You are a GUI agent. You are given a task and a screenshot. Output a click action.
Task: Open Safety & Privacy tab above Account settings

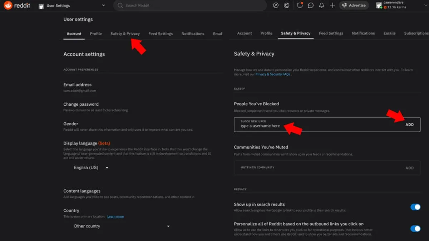(125, 34)
